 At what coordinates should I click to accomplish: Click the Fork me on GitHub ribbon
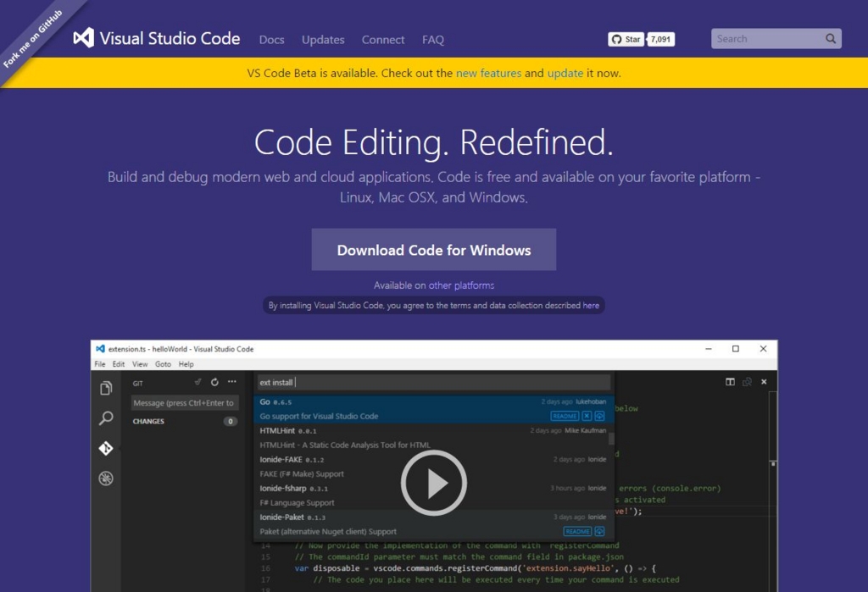(x=33, y=39)
